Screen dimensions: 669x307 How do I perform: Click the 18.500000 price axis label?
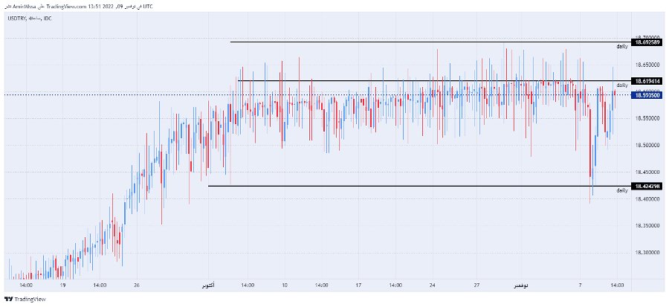[648, 146]
